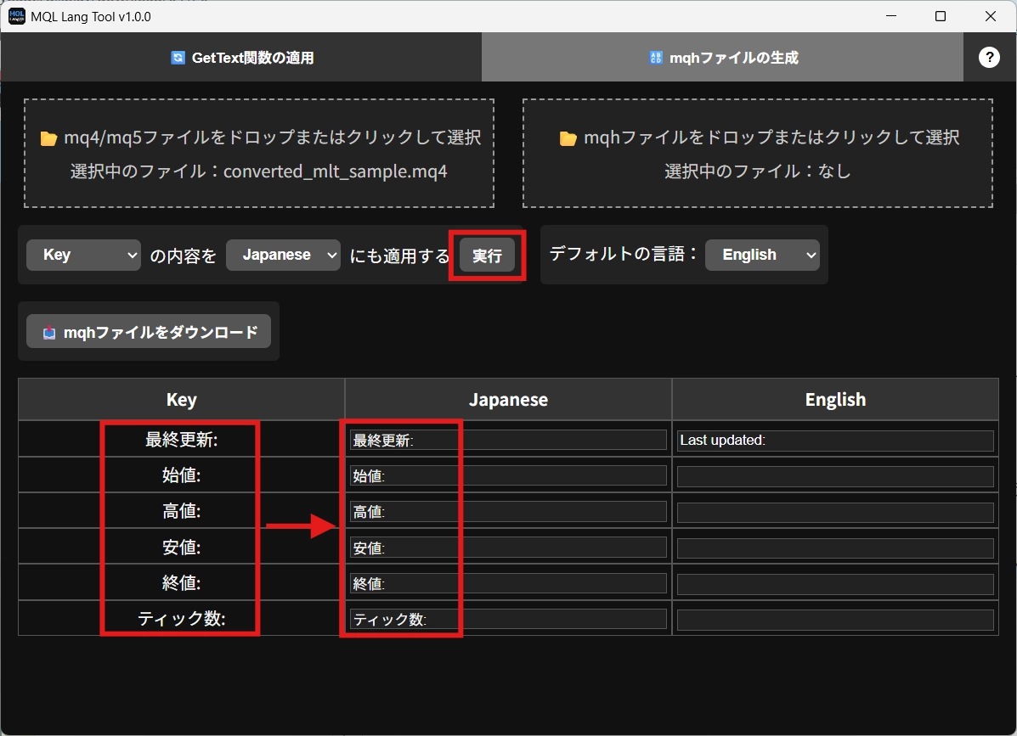Expand the Key source column dropdown

[83, 255]
